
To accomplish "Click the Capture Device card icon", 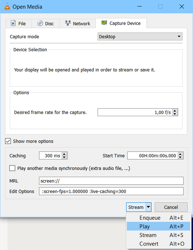I will 104,23.
